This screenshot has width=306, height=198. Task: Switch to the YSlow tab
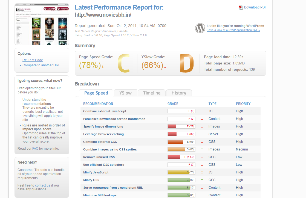tap(125, 93)
